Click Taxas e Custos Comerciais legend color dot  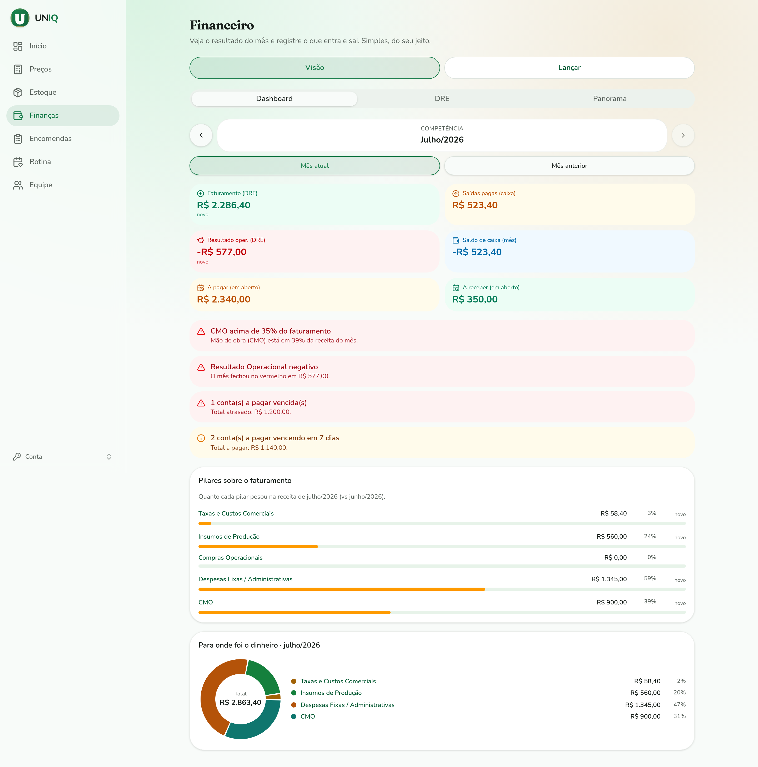click(x=293, y=681)
